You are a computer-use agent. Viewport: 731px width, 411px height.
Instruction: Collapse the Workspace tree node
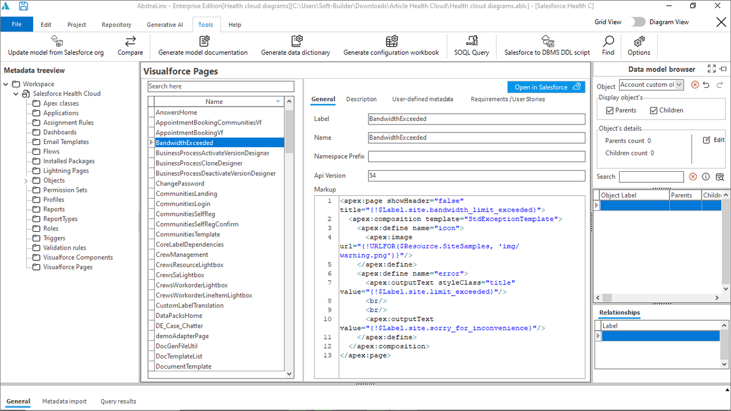(6, 84)
